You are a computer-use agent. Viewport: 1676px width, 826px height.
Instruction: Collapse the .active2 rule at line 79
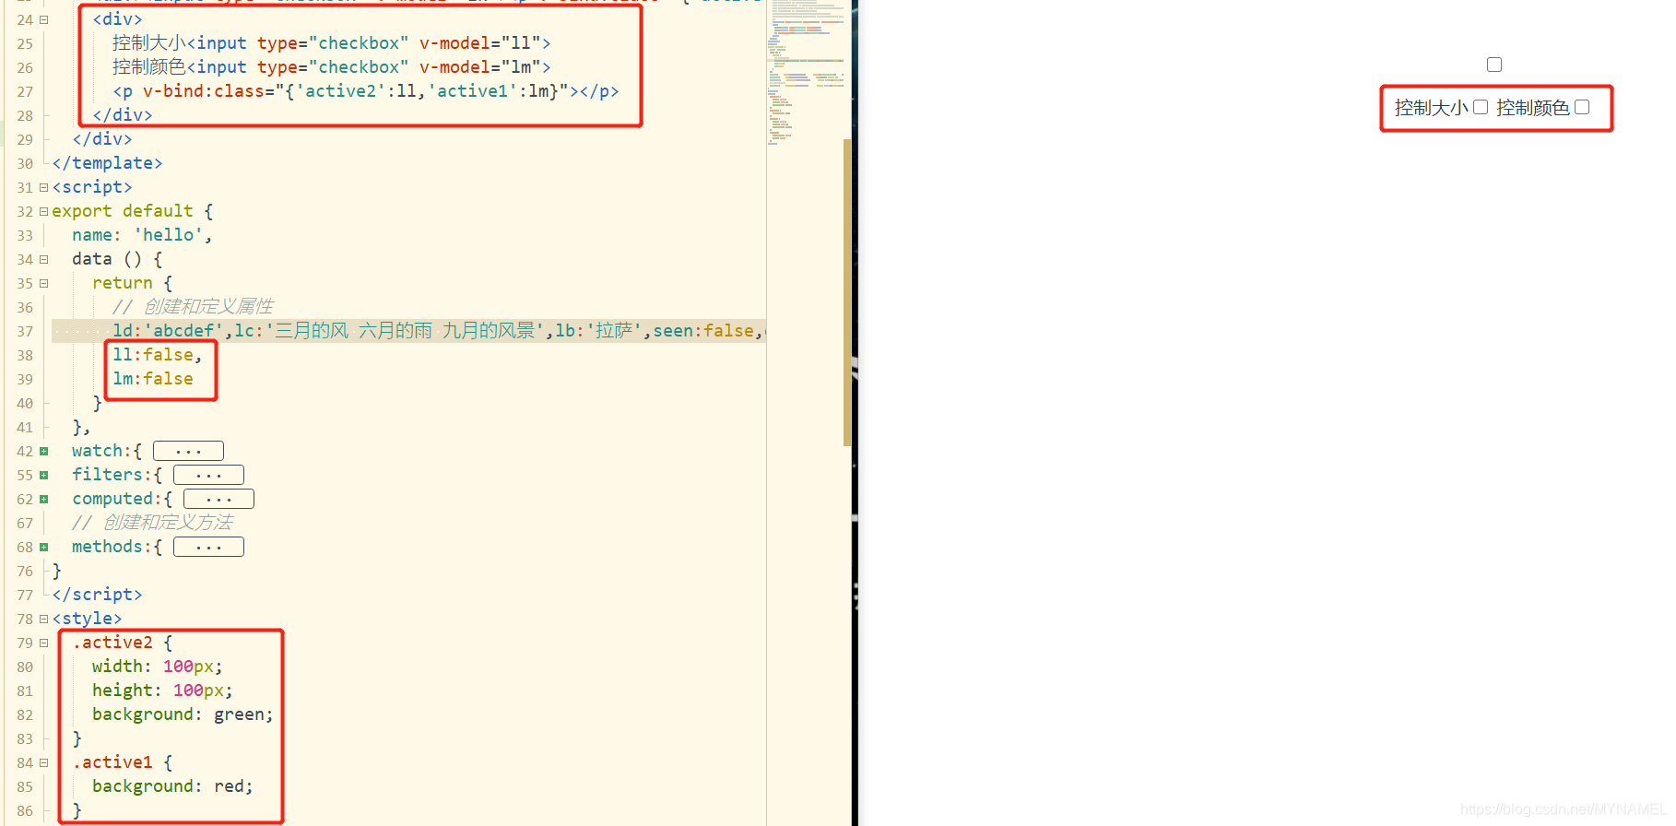43,643
